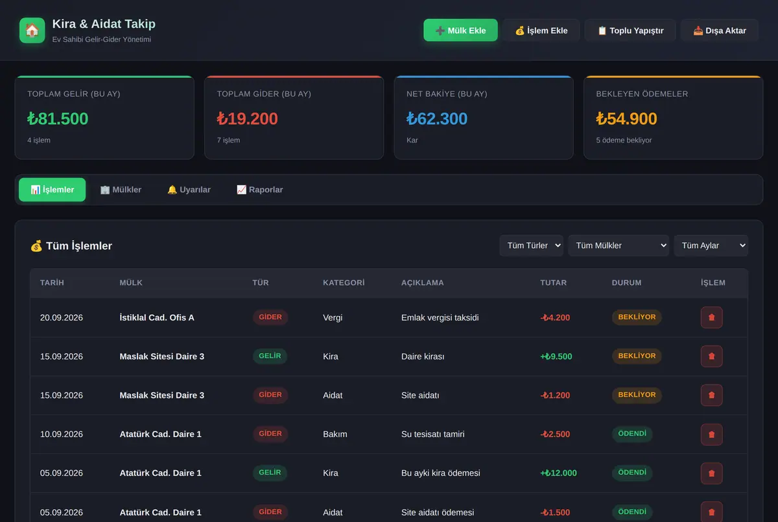
Task: Select the -₺4.200 amount cell
Action: 555,317
